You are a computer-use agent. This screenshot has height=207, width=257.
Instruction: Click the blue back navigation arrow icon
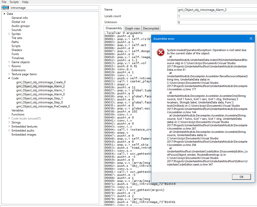click(x=5, y=8)
